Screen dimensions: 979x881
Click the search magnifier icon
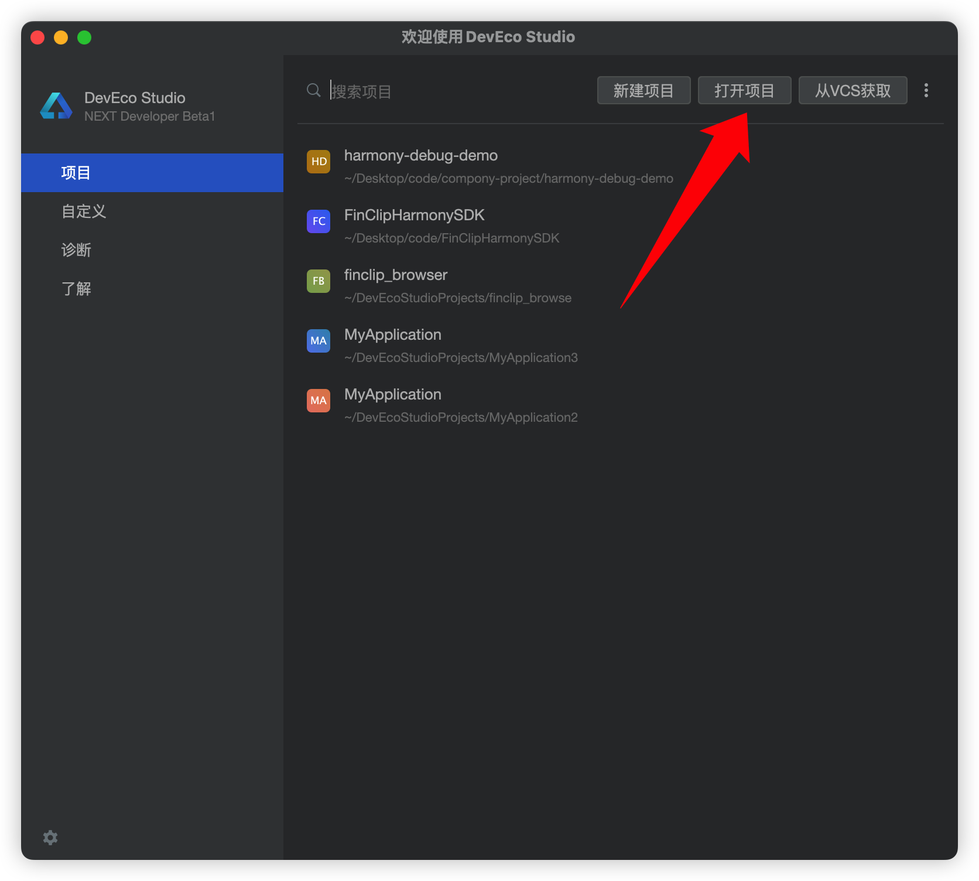pyautogui.click(x=314, y=90)
